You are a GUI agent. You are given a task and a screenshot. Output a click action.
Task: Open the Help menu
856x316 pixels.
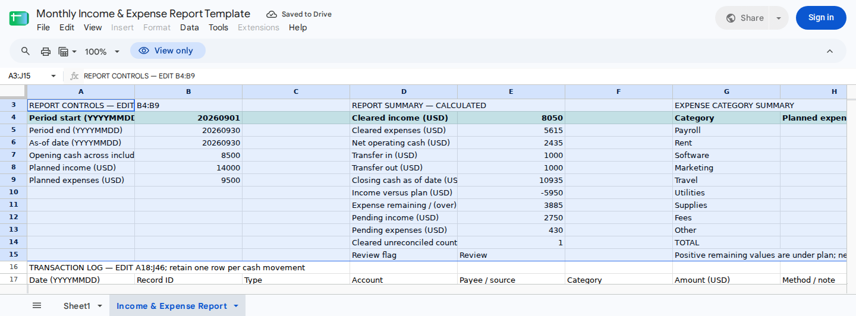pyautogui.click(x=298, y=27)
